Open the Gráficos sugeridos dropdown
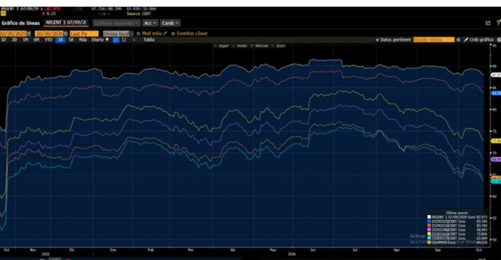Viewport: 501px width, 260px height. click(x=116, y=23)
